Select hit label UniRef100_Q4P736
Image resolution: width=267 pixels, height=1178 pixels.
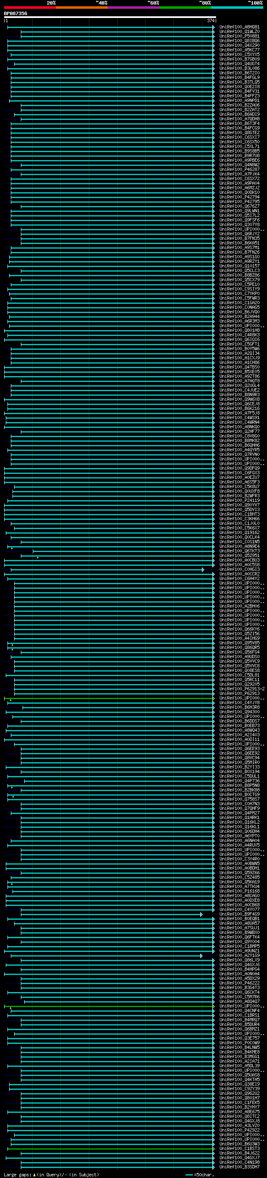click(x=239, y=781)
